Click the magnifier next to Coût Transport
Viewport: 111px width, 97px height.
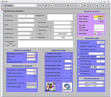(x=92, y=67)
